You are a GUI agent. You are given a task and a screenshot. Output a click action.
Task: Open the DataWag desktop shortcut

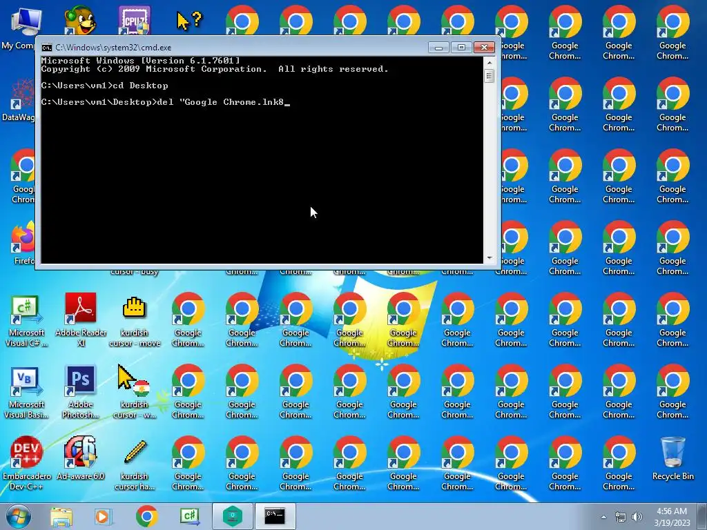(x=18, y=100)
